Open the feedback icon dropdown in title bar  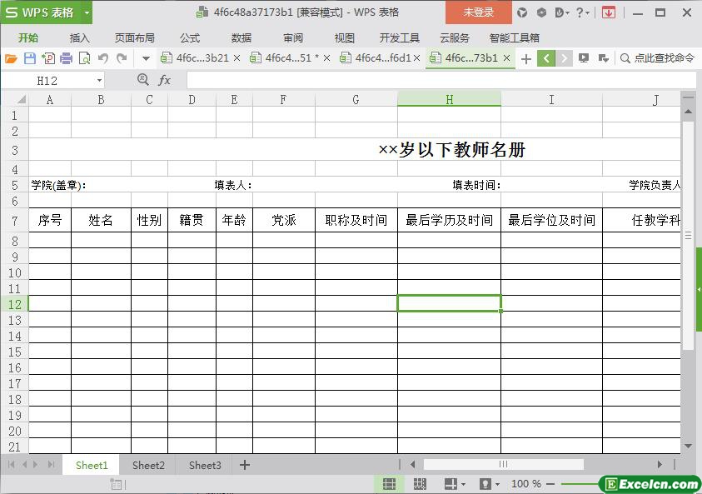click(x=561, y=12)
